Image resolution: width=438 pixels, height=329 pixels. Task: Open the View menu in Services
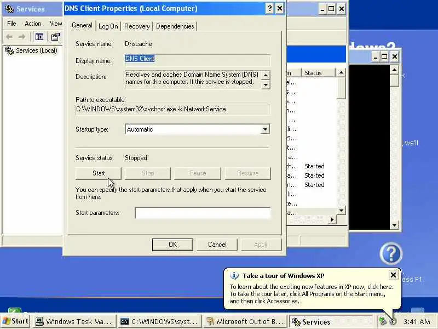[x=56, y=24]
